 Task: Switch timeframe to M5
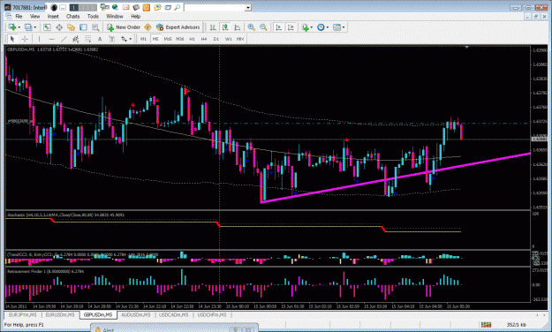[155, 39]
